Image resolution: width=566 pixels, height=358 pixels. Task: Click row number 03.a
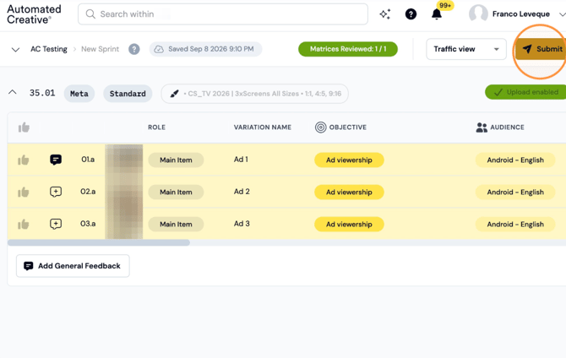pos(88,224)
